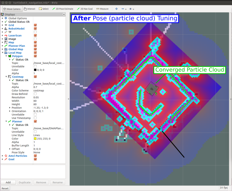The width and height of the screenshot is (232, 191).
Task: Enable the TF display checkbox
Action: click(35, 32)
